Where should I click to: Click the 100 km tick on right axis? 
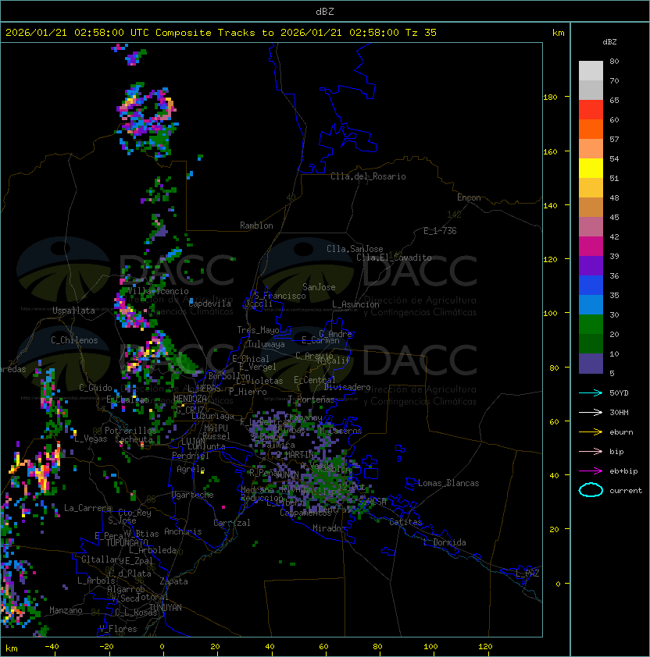(x=550, y=314)
